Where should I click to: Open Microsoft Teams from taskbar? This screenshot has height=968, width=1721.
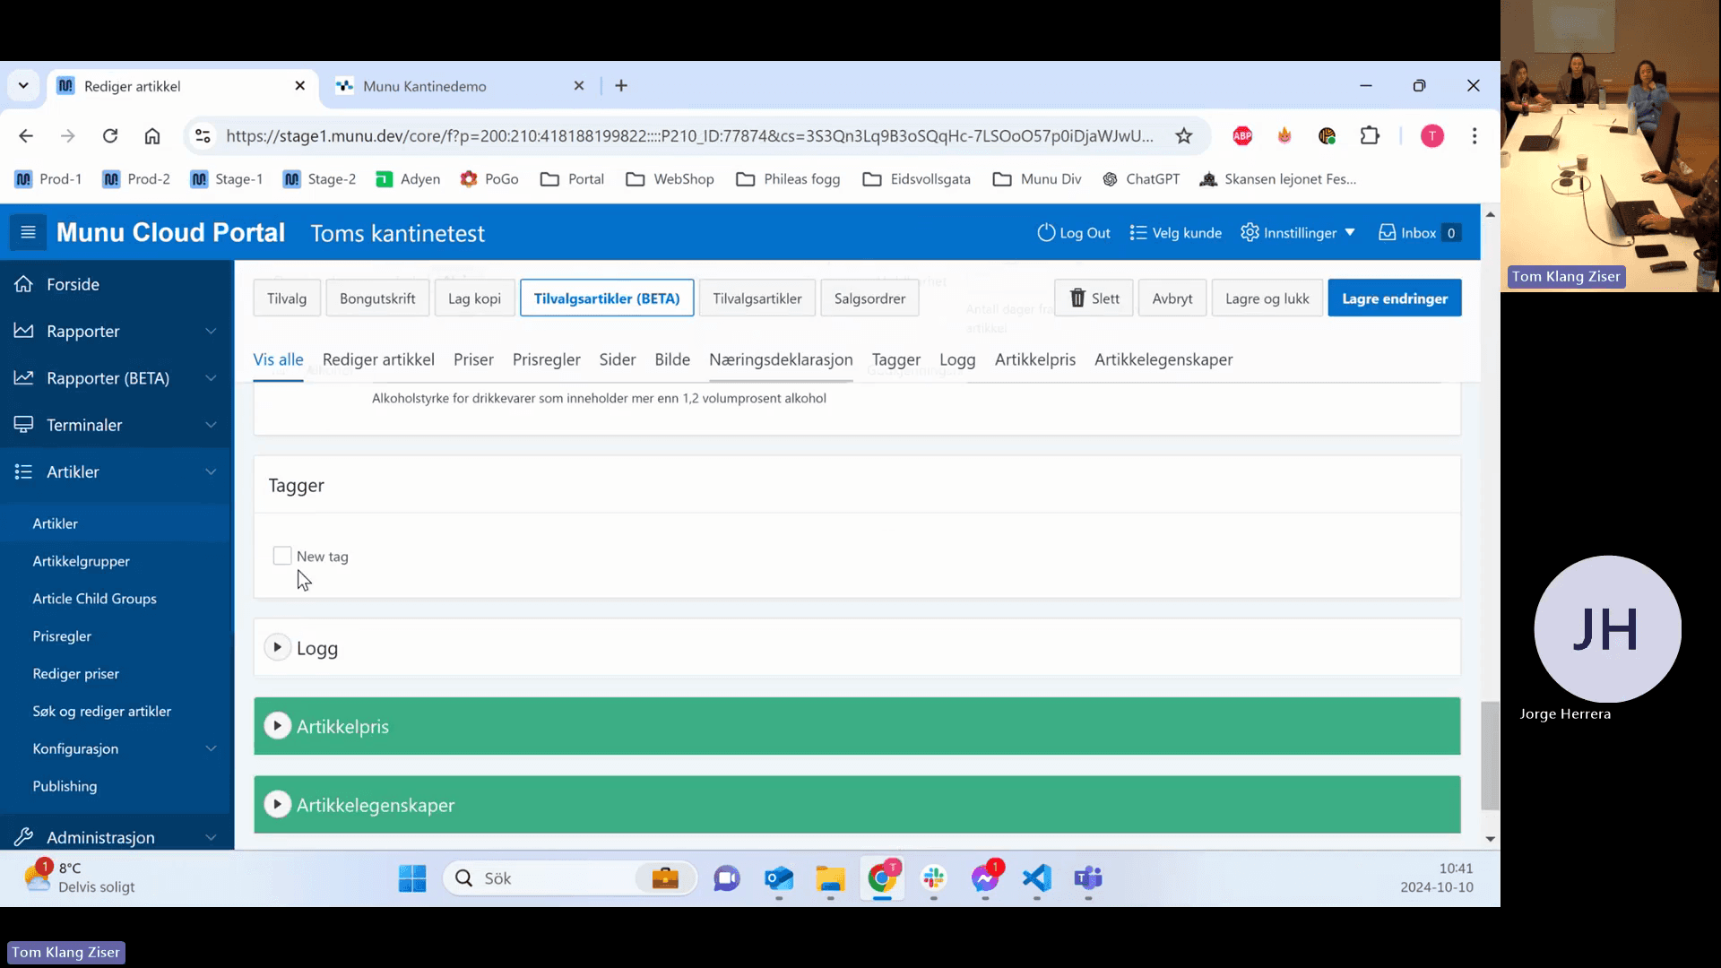pyautogui.click(x=1088, y=878)
